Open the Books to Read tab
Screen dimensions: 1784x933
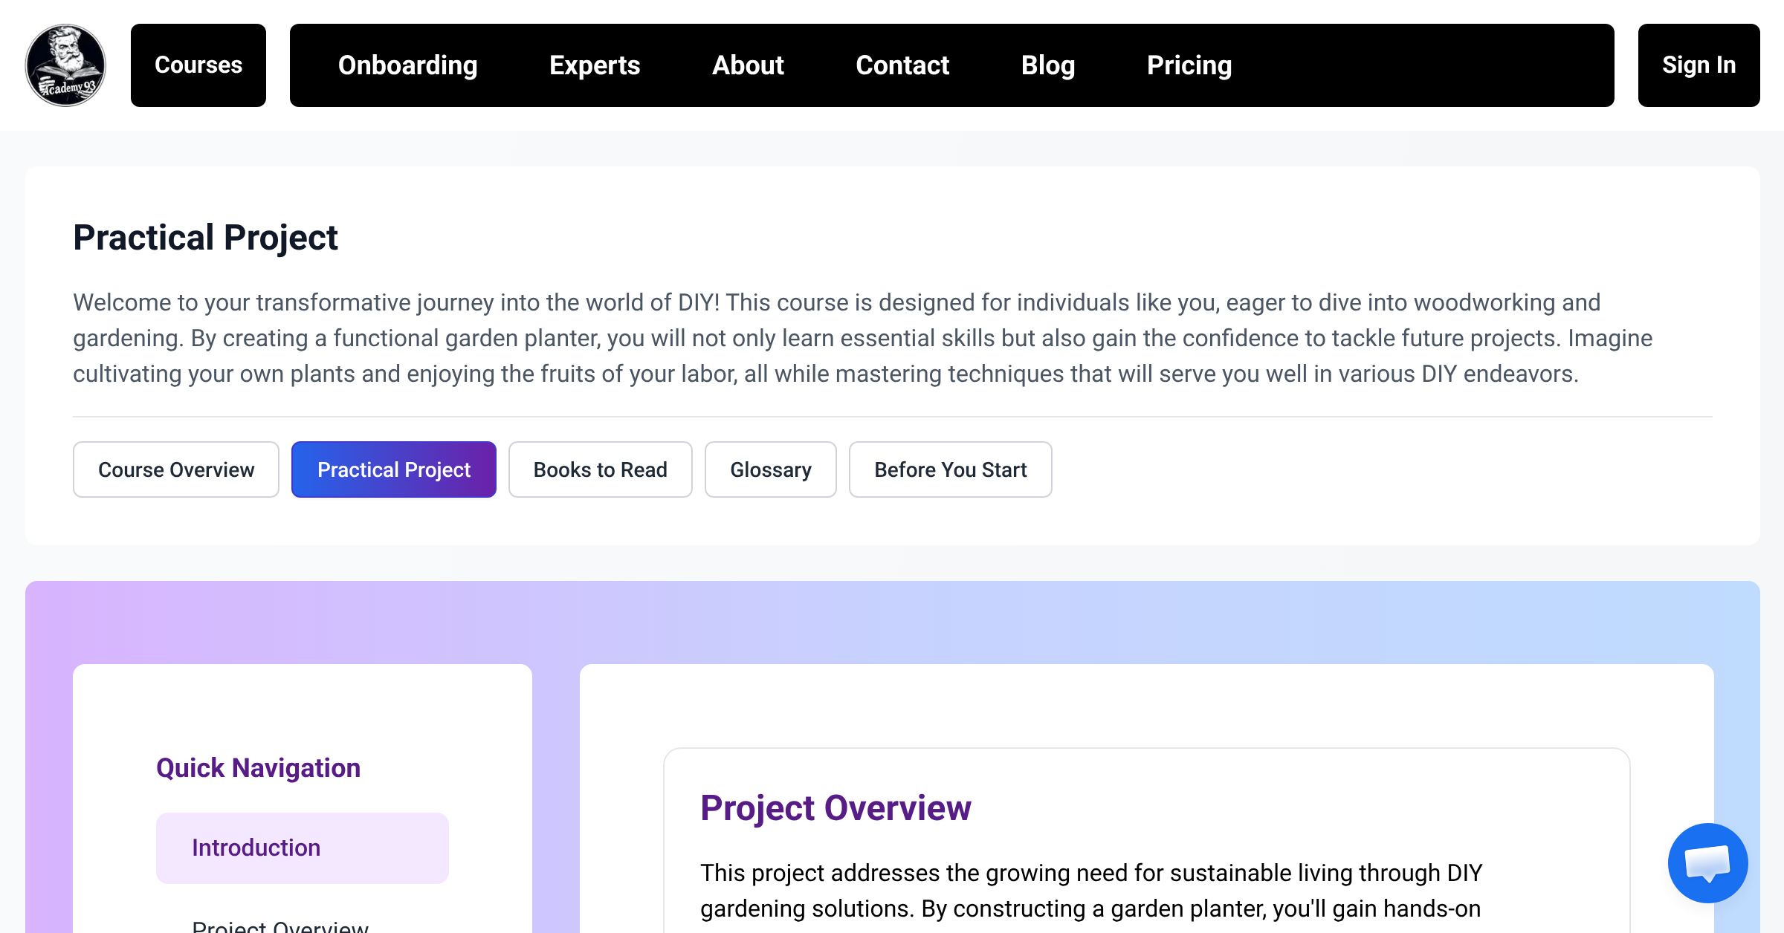(601, 469)
